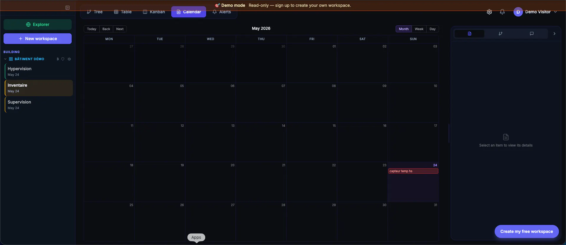This screenshot has width=566, height=245.
Task: Collapse the BÂTIMENT DÉMO building chevron
Action: coord(5,59)
